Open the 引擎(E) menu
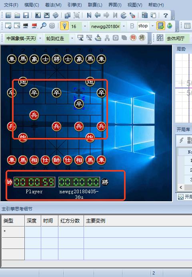The width and height of the screenshot is (192, 277). pyautogui.click(x=74, y=5)
